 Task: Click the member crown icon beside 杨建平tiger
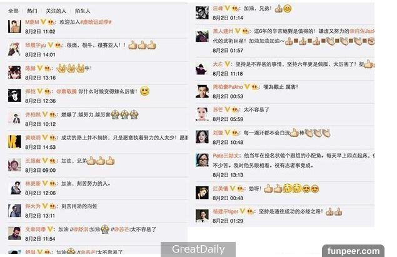[250, 211]
